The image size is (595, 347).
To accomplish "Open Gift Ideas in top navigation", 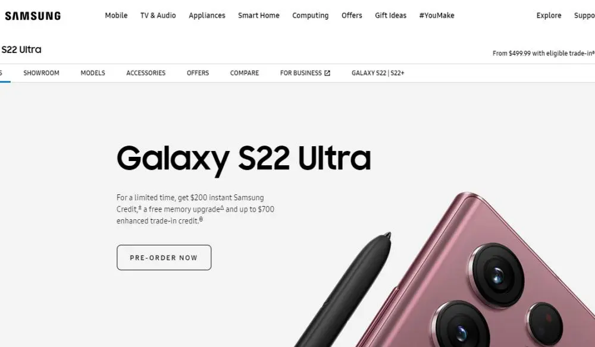I will pyautogui.click(x=390, y=15).
